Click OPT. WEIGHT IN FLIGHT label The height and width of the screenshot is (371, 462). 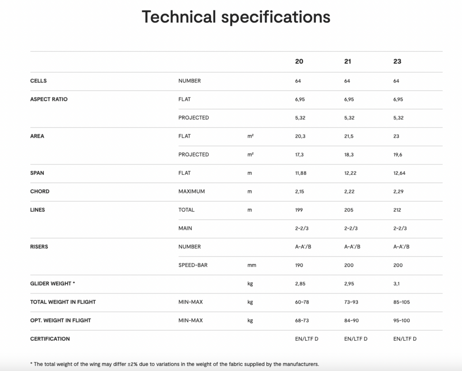coord(60,321)
